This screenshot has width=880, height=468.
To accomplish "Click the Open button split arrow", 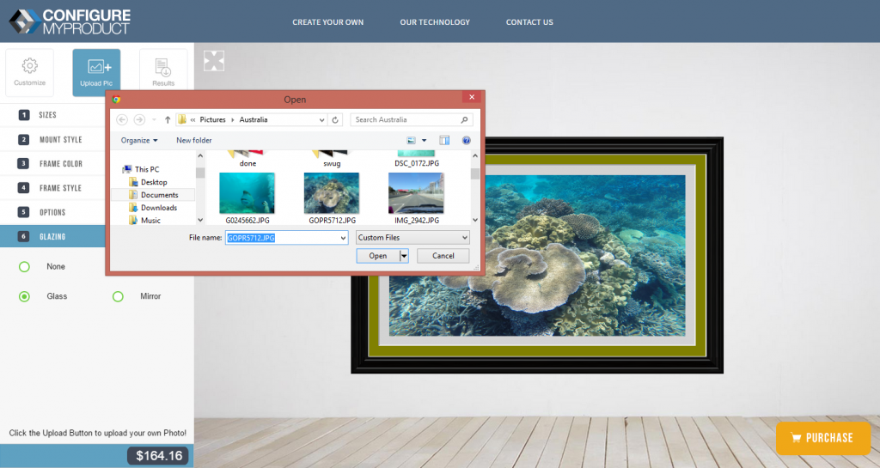I will coord(404,256).
